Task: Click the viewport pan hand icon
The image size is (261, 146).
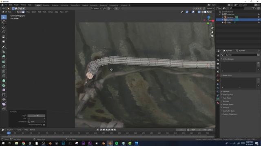Action: click(212, 32)
